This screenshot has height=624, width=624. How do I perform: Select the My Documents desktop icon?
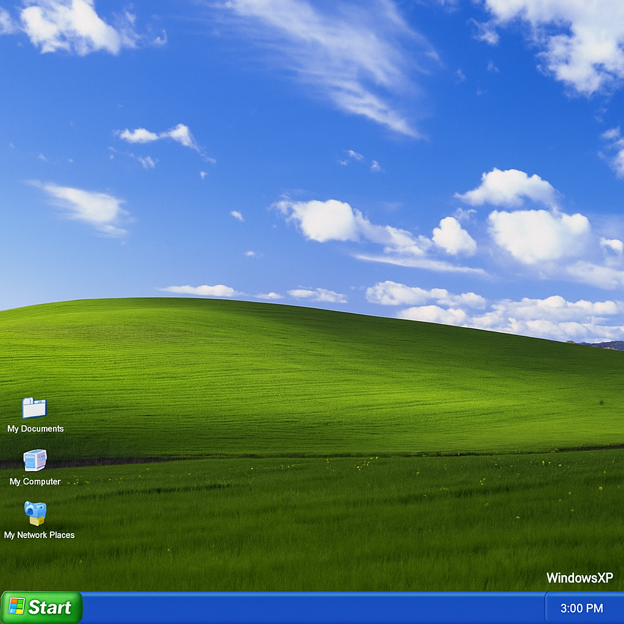coord(34,408)
